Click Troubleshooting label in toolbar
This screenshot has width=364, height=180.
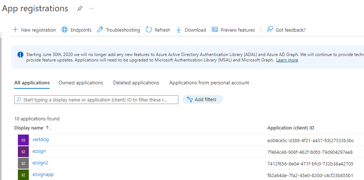123,30
